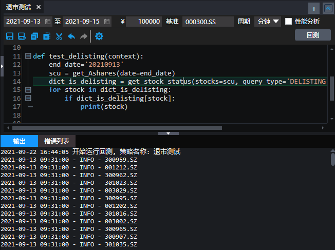Click the Save As icon
This screenshot has width=335, height=250.
point(22,36)
